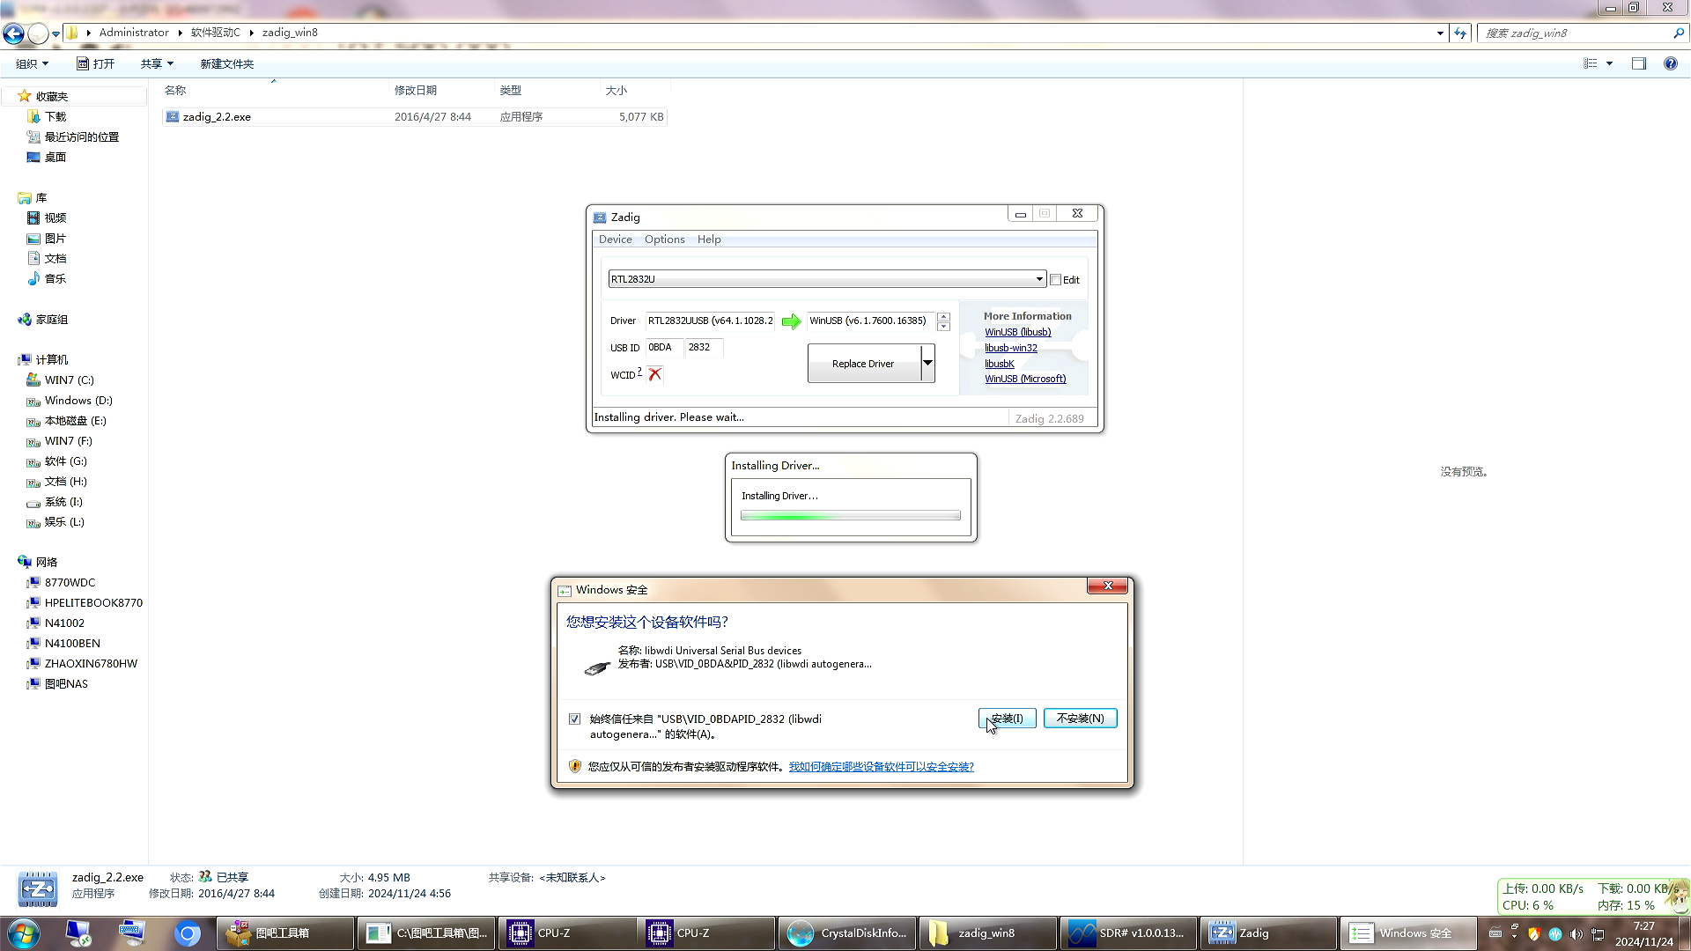The height and width of the screenshot is (951, 1691).
Task: Sort by 名称 column header
Action: tap(174, 90)
